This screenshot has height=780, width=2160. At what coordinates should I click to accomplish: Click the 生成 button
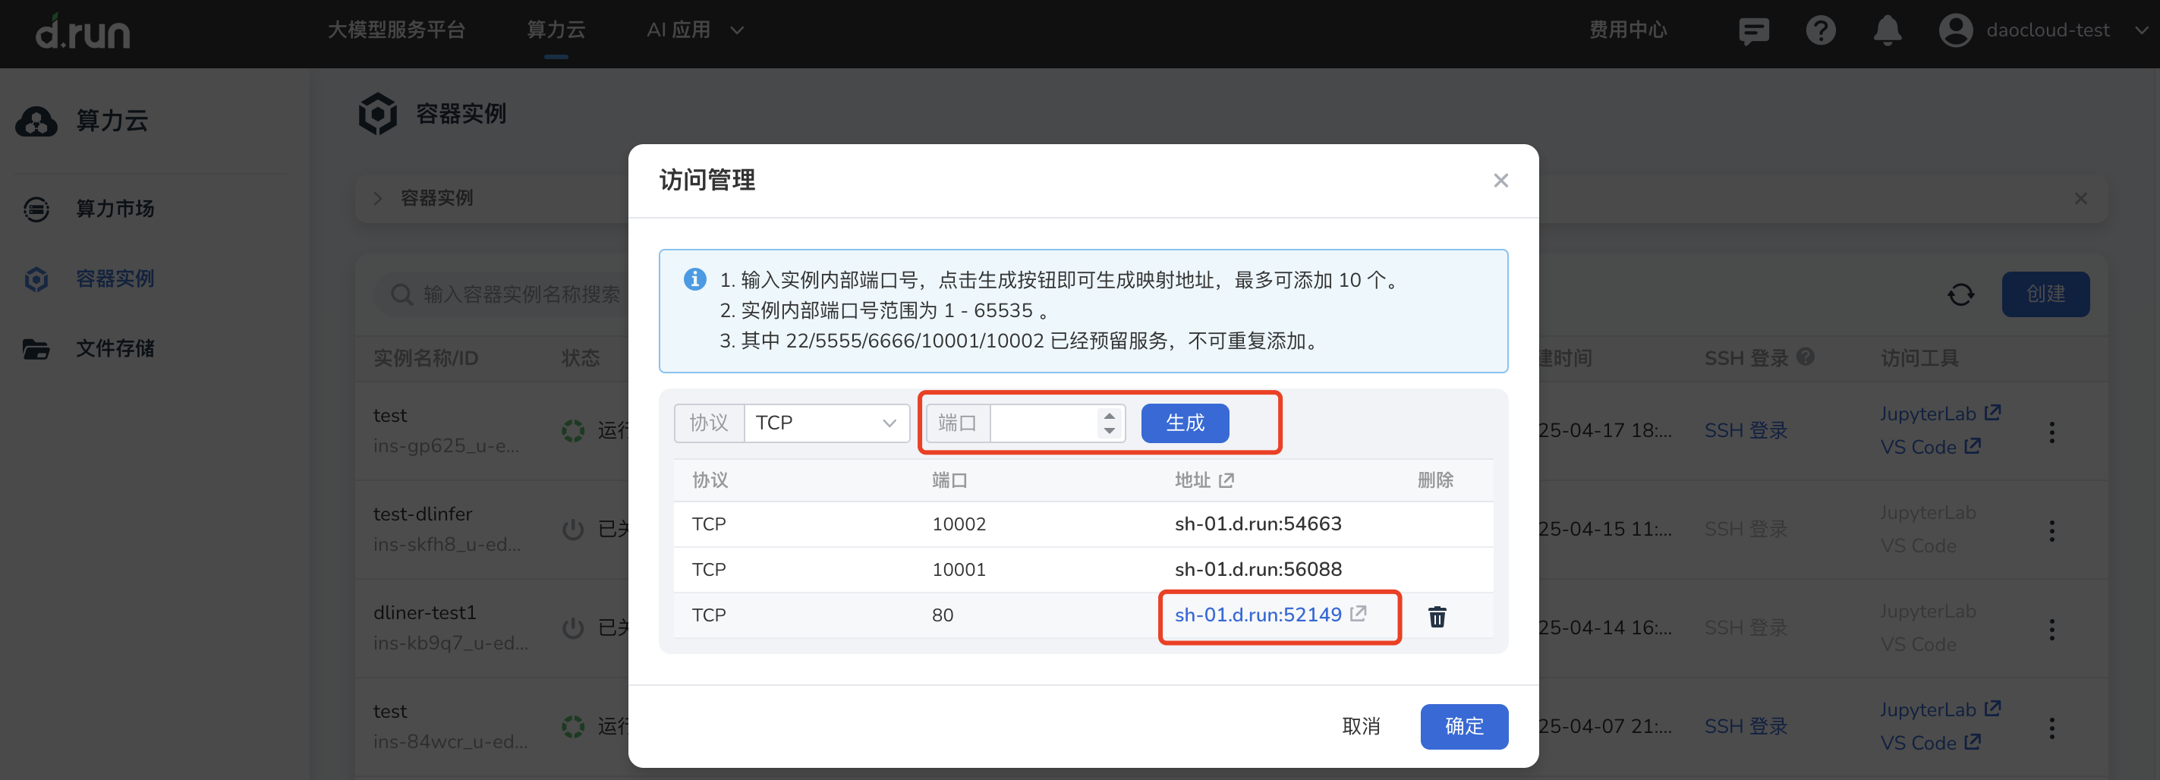coord(1184,423)
